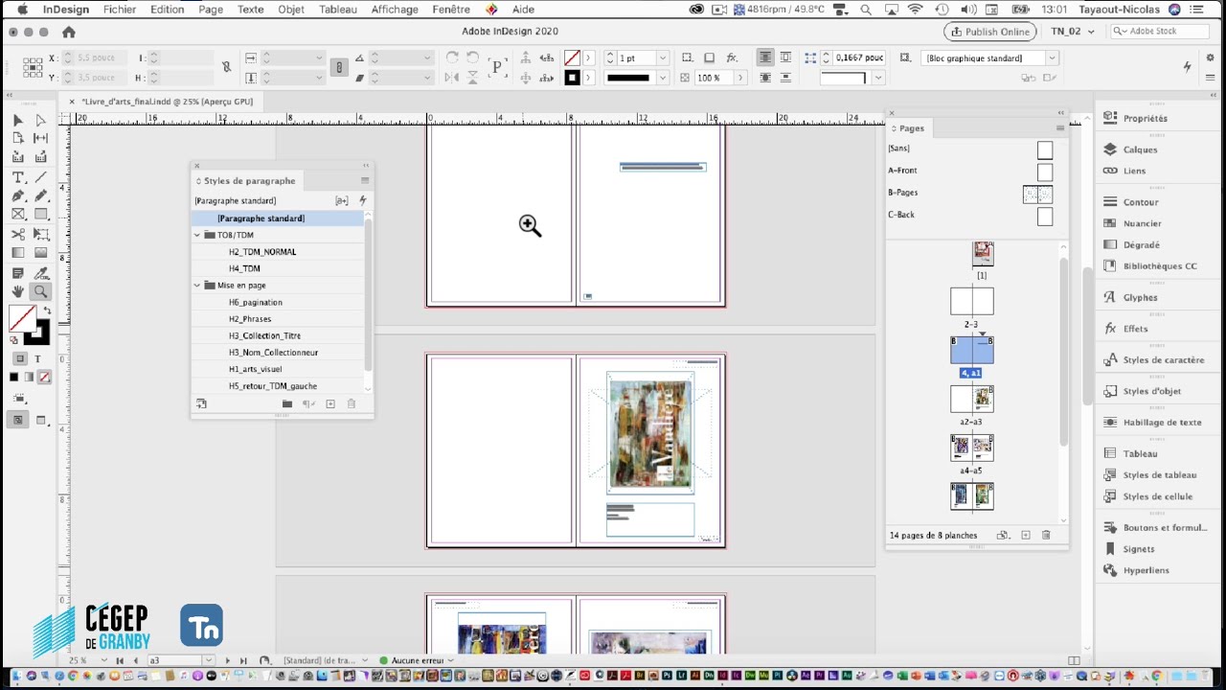Open the Affichage menu
This screenshot has width=1226, height=690.
click(x=395, y=10)
